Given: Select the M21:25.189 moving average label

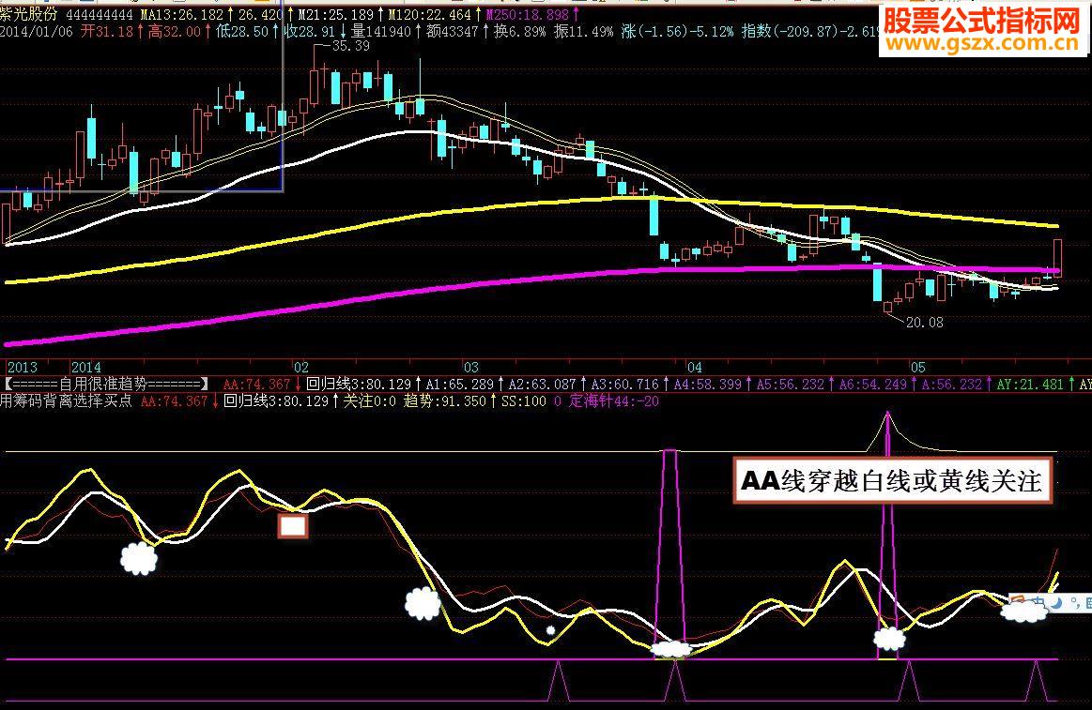Looking at the screenshot, I should [336, 15].
